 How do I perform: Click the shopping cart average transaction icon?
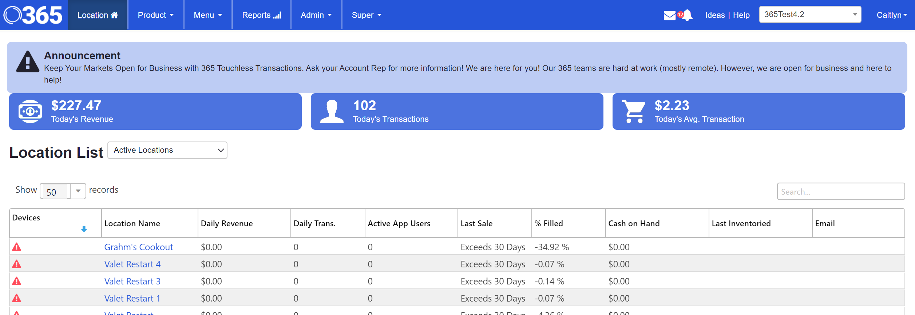click(x=634, y=111)
